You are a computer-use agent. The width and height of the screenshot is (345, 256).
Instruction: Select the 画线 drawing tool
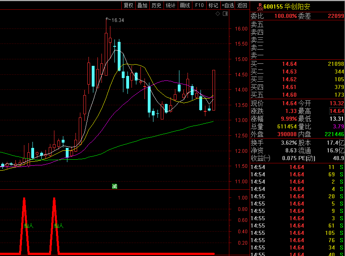pos(185,5)
